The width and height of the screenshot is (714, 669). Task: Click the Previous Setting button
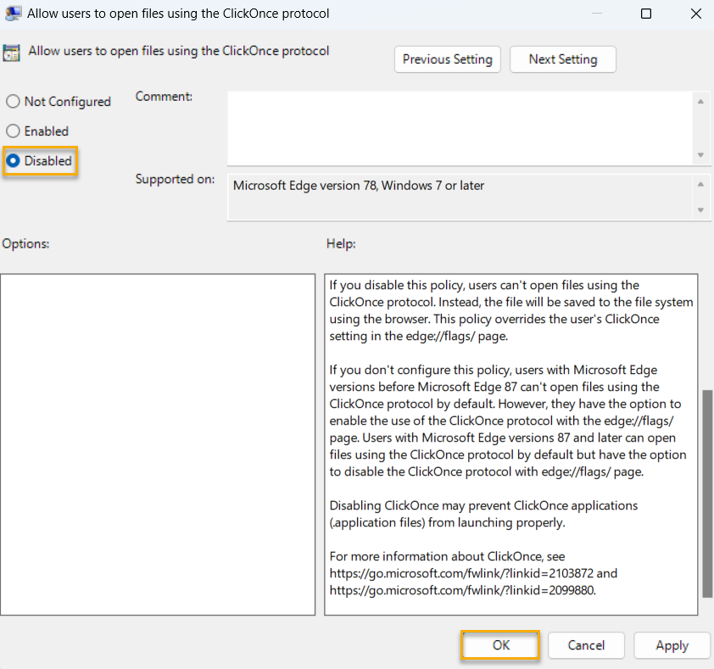(447, 59)
